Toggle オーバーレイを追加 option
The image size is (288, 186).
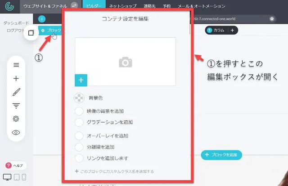click(79, 136)
